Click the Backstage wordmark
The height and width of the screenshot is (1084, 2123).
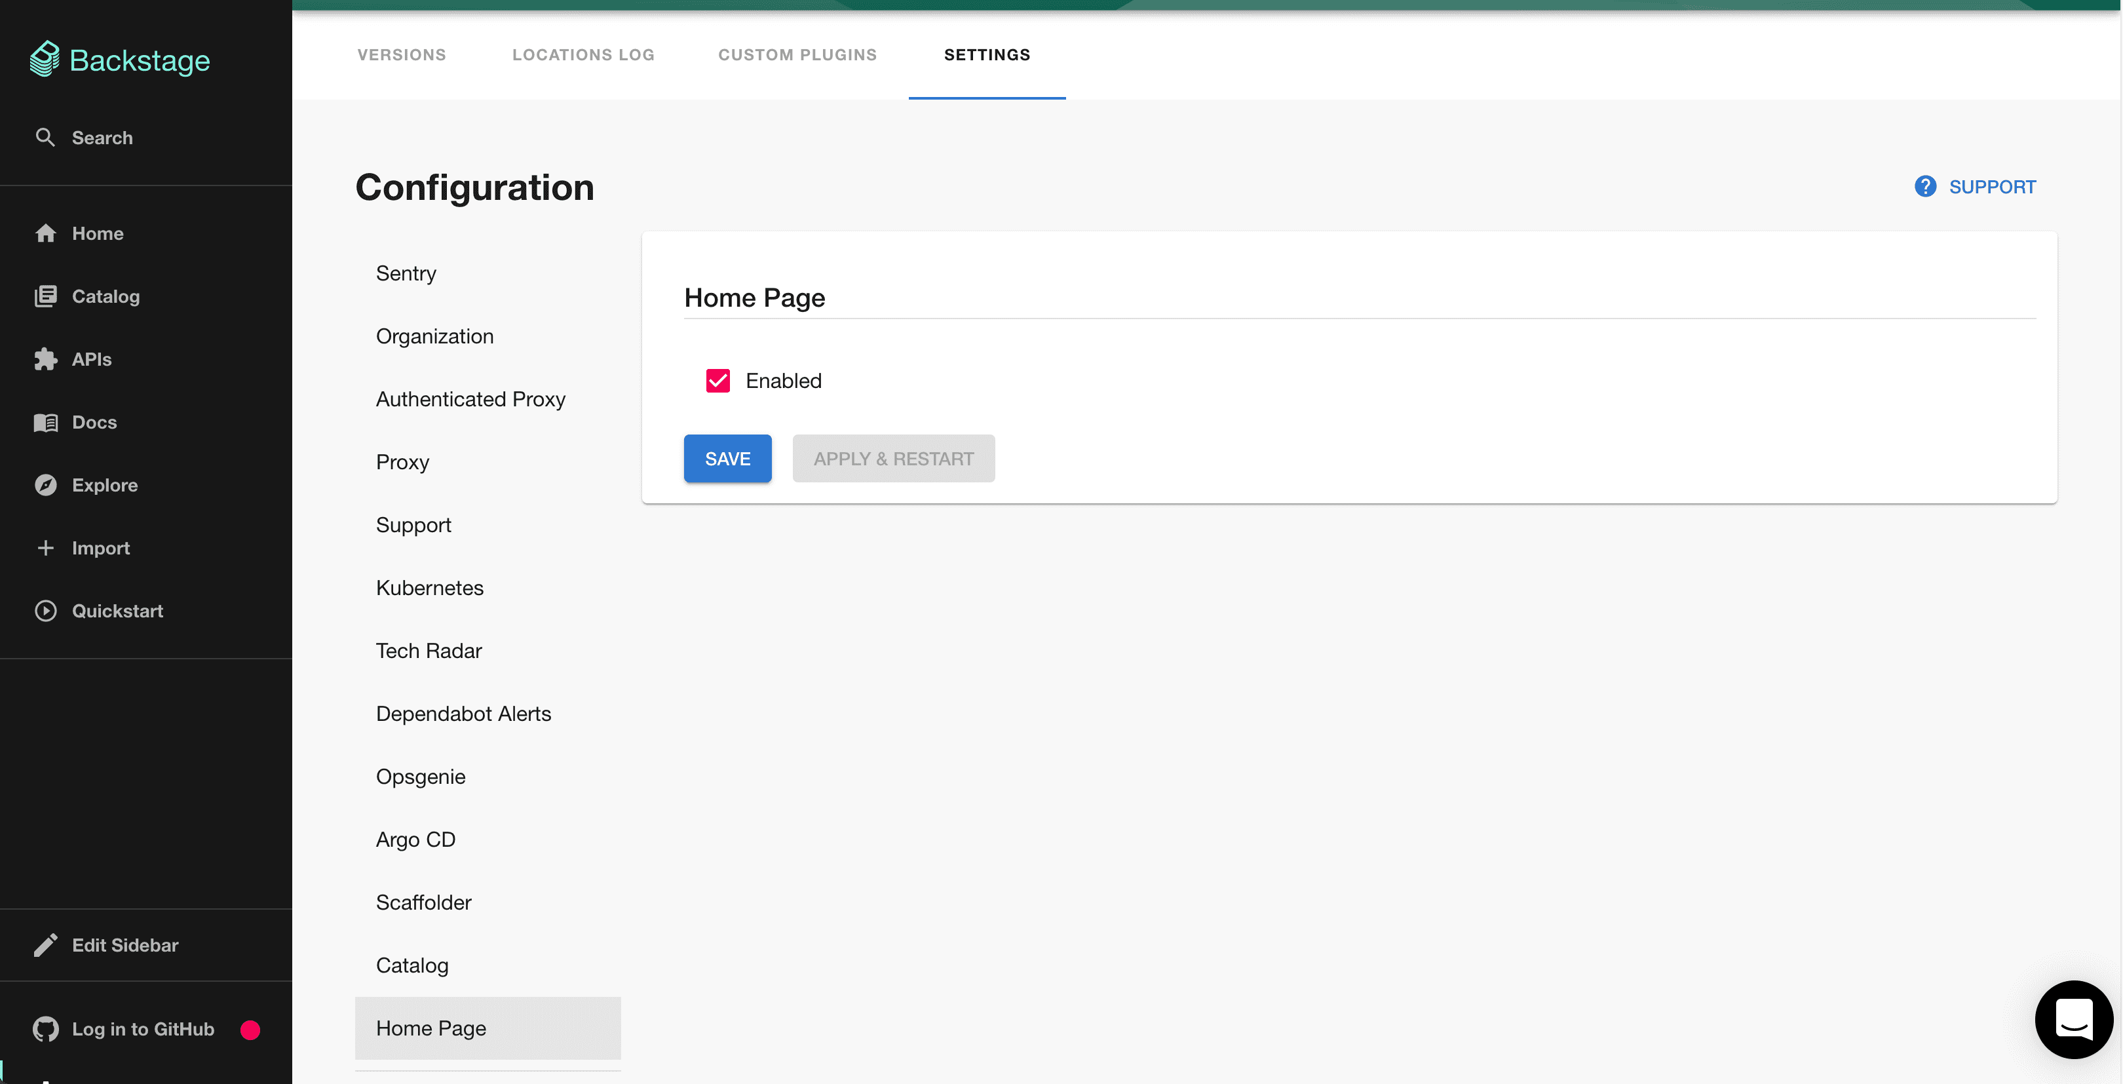tap(140, 61)
